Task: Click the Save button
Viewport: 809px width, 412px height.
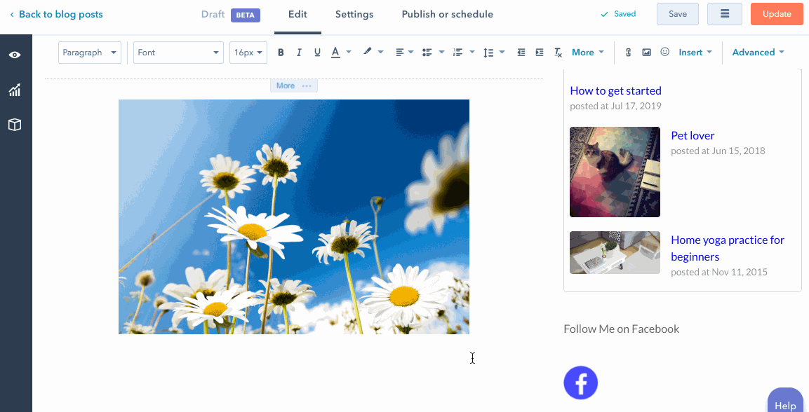Action: click(x=677, y=14)
